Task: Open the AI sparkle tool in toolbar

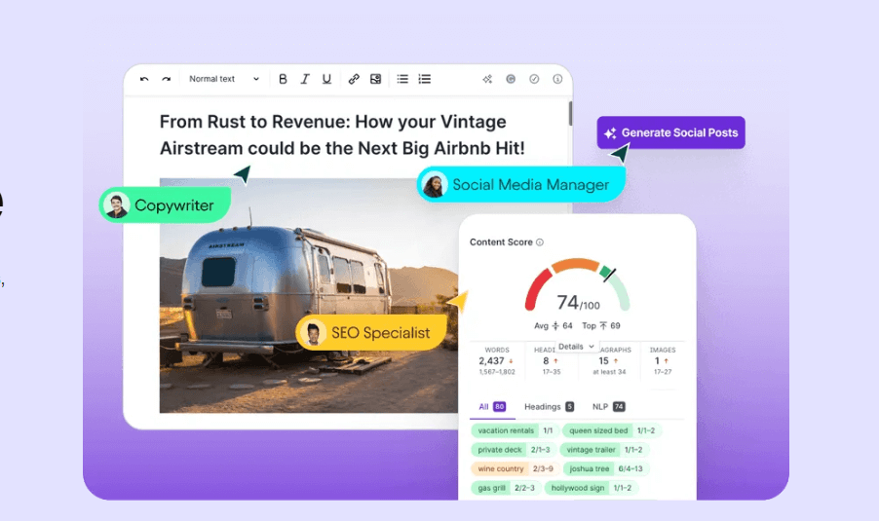Action: click(487, 79)
